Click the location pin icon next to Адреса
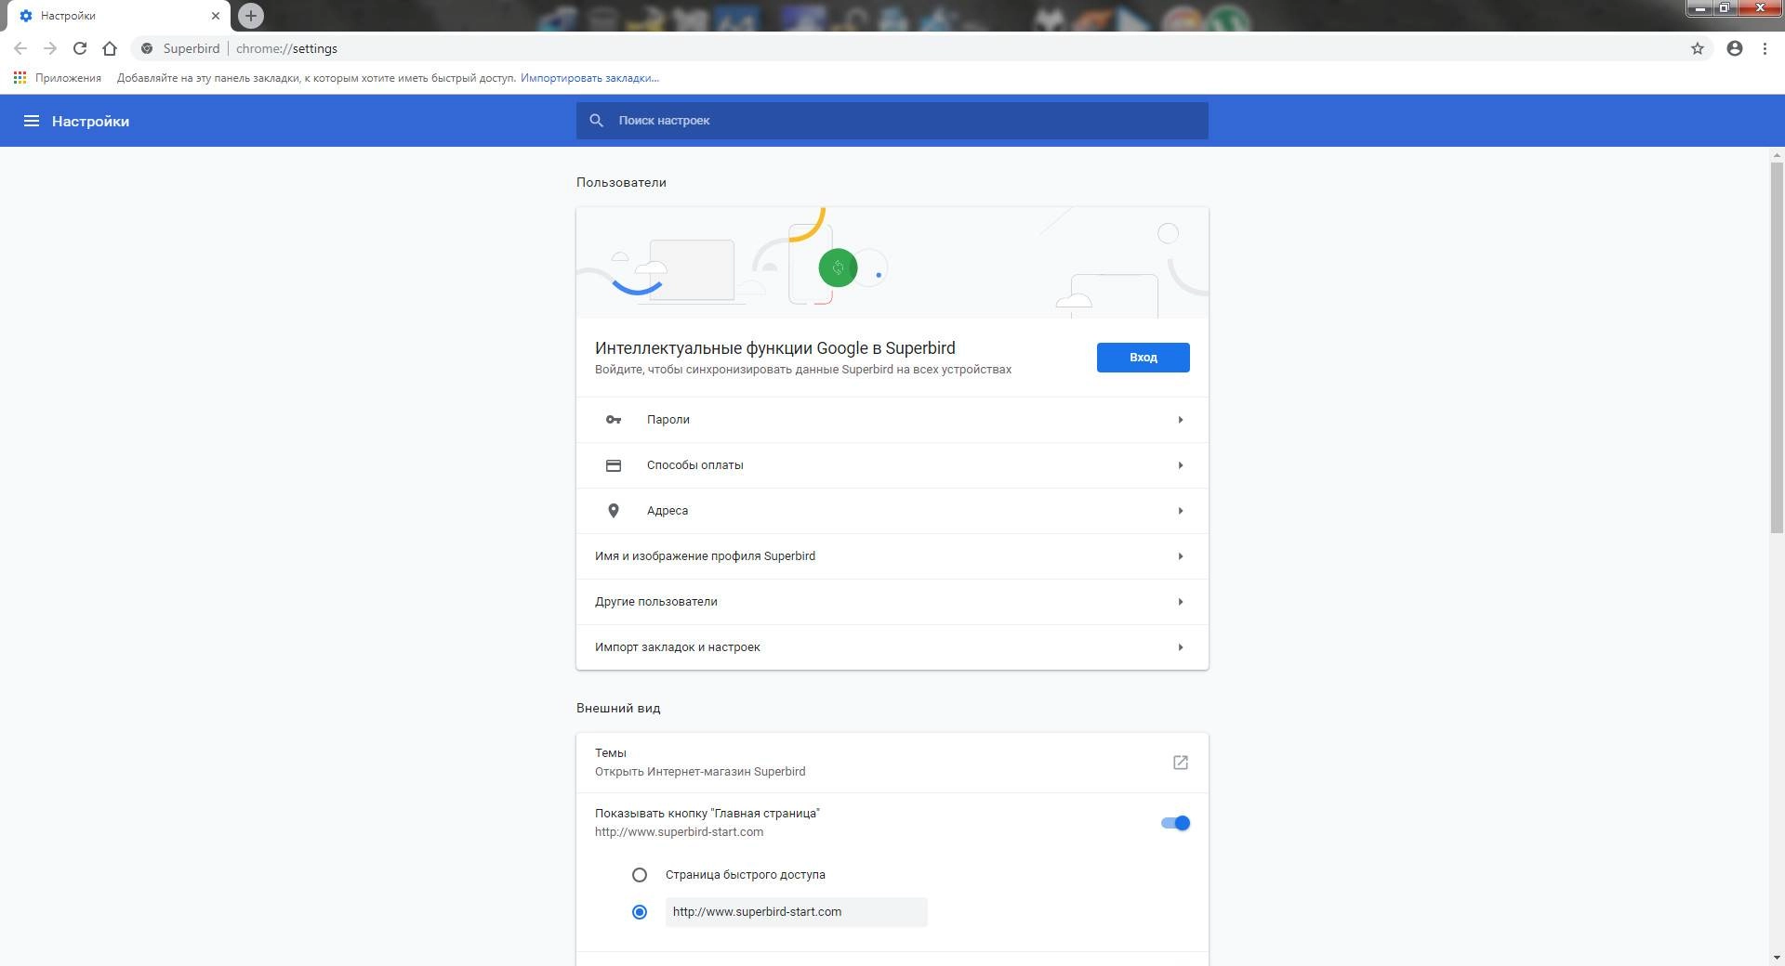 pyautogui.click(x=614, y=511)
